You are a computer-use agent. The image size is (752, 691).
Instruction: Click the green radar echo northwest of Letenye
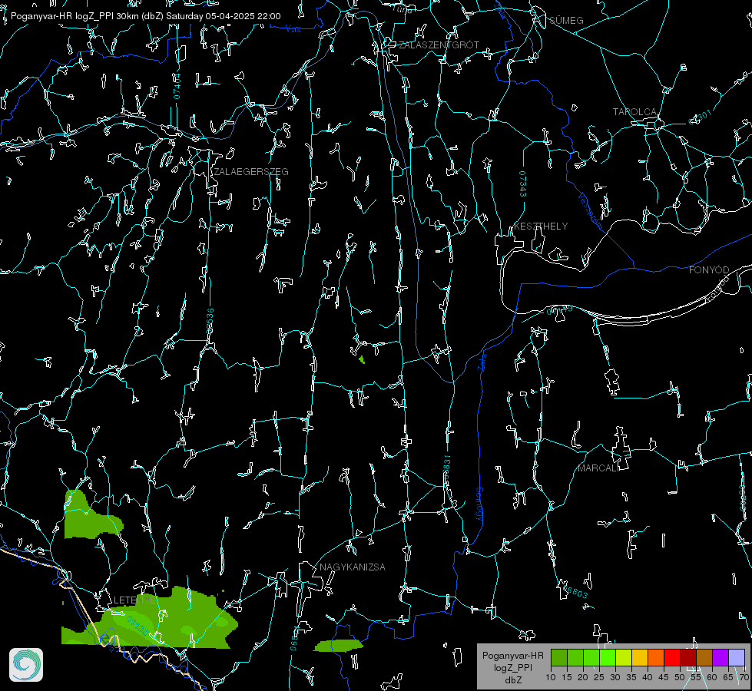tap(90, 519)
